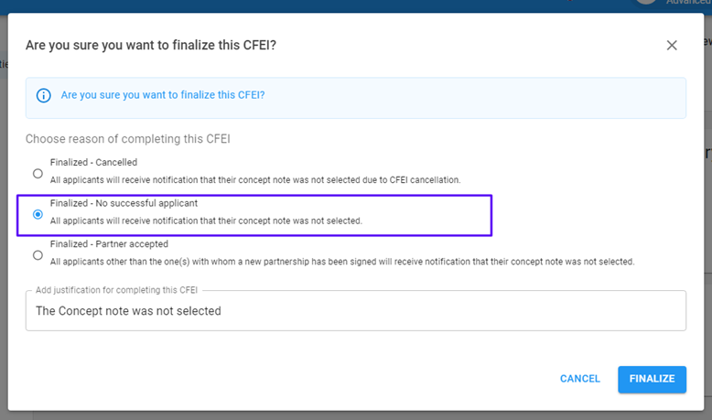Click the info icon in the blue banner
This screenshot has height=420, width=712.
click(43, 95)
